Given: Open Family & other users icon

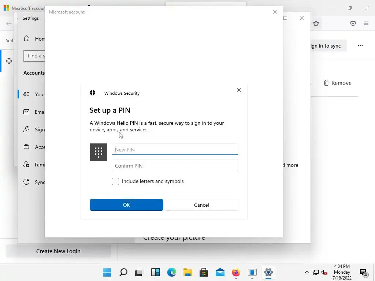Looking at the screenshot, I should pos(26,164).
